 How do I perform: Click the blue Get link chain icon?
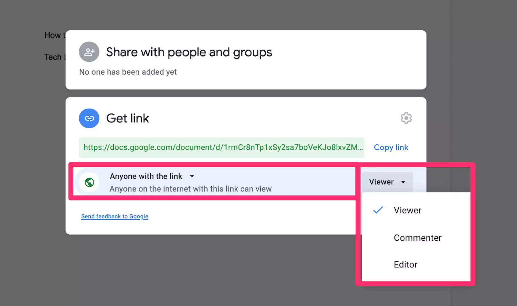pos(89,118)
